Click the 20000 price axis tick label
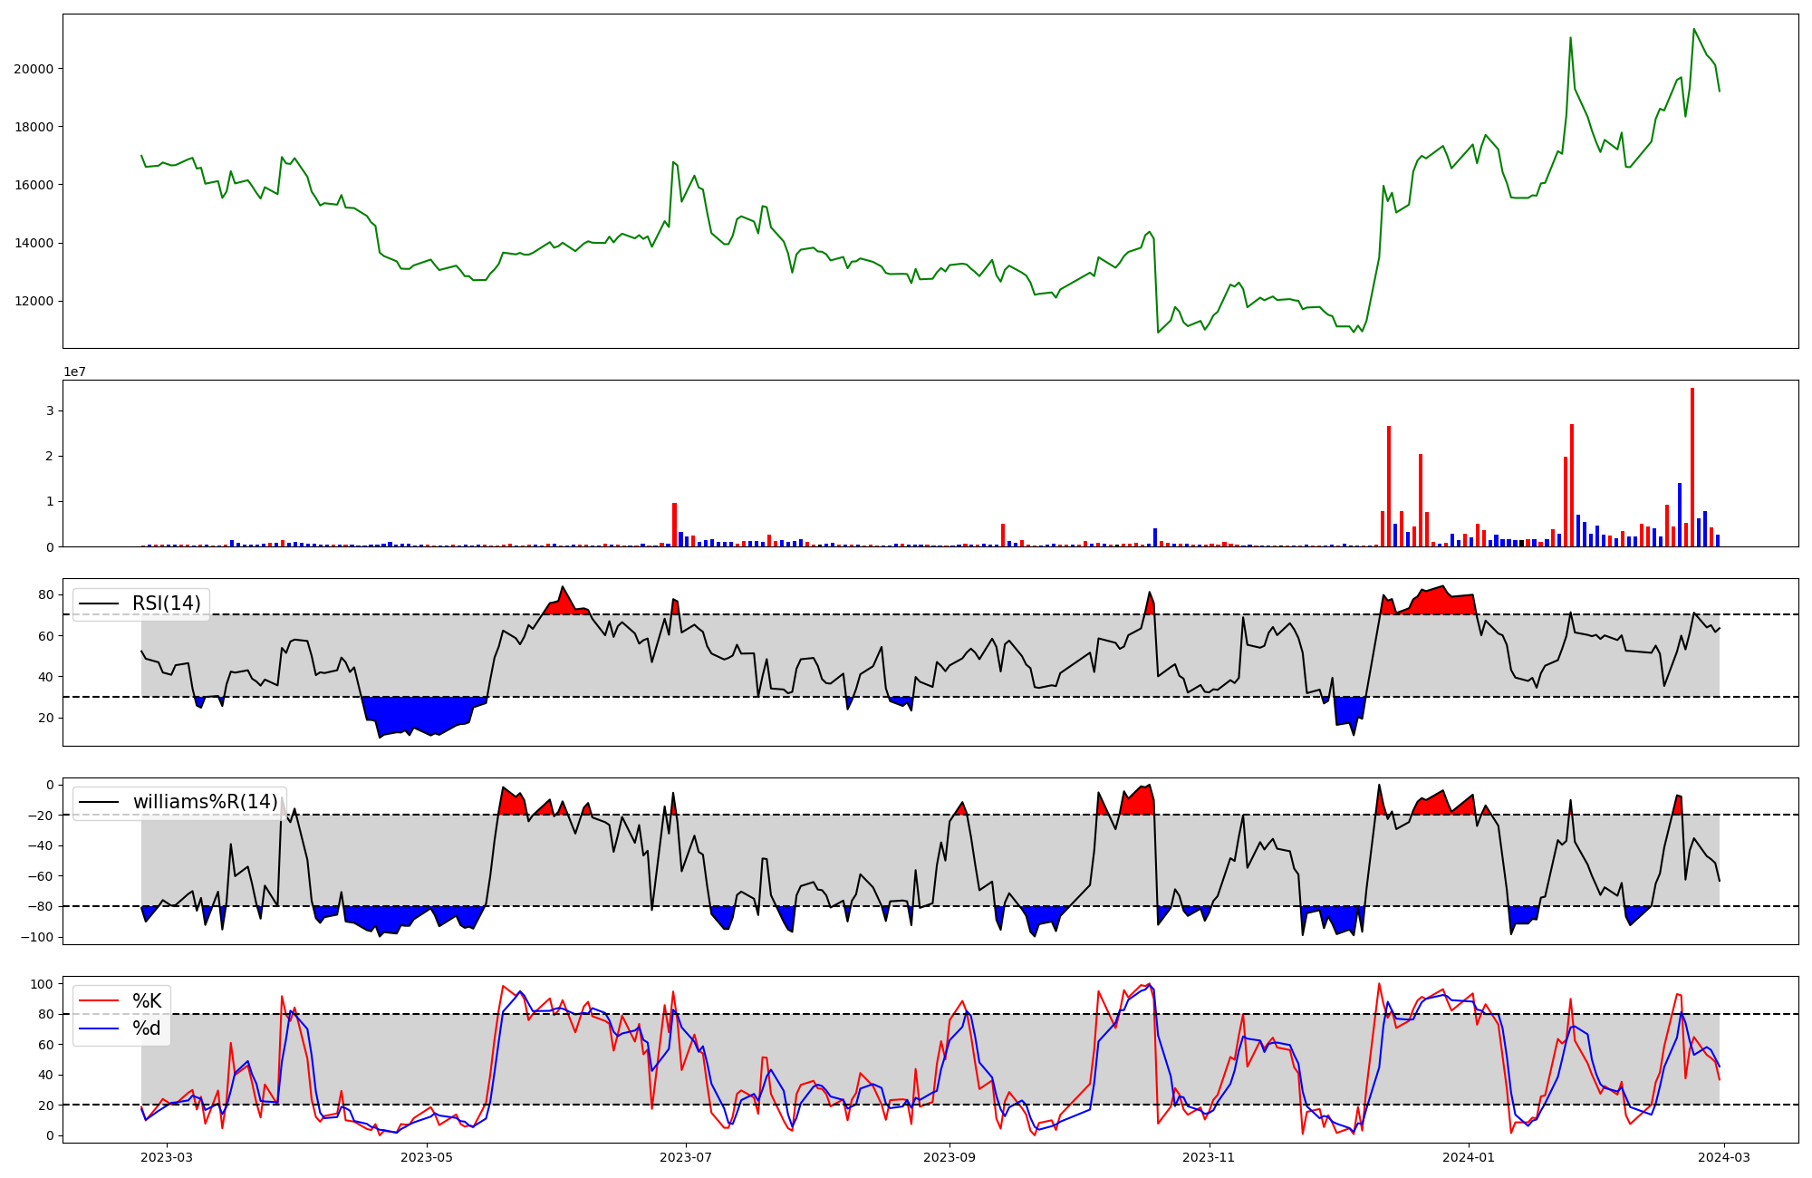 pyautogui.click(x=34, y=69)
